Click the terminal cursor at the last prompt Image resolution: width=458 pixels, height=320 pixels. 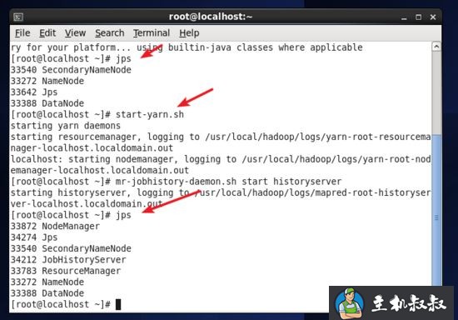click(x=118, y=304)
